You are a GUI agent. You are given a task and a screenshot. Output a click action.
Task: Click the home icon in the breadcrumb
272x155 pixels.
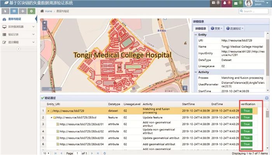point(42,11)
